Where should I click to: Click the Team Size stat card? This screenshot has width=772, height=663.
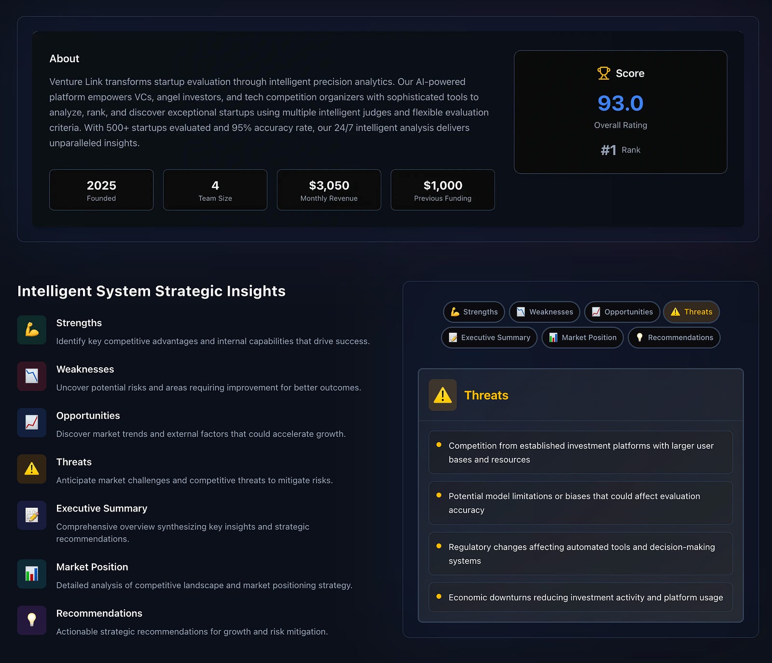[215, 190]
